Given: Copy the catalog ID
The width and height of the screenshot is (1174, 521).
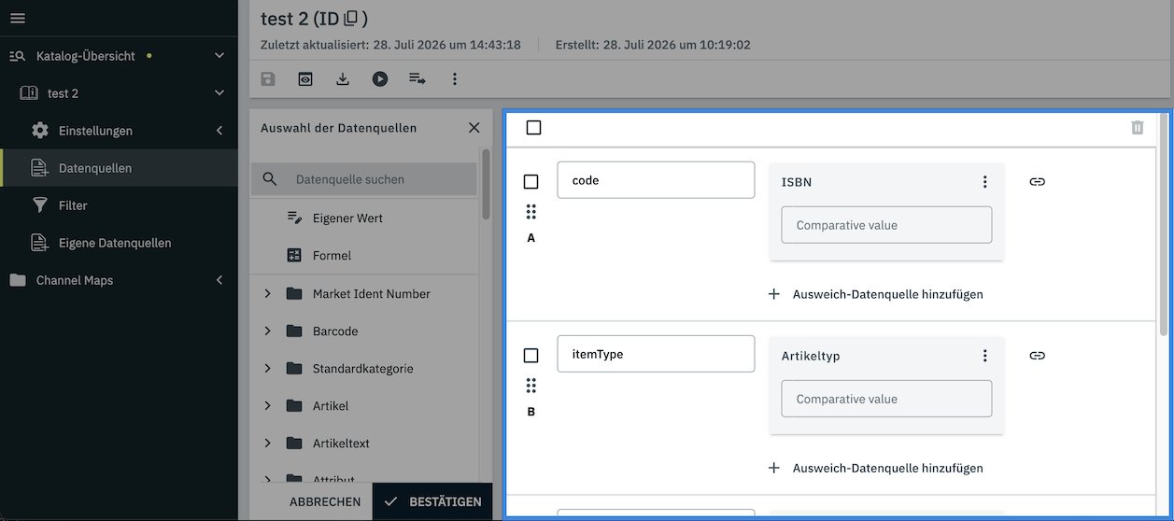Looking at the screenshot, I should 351,18.
